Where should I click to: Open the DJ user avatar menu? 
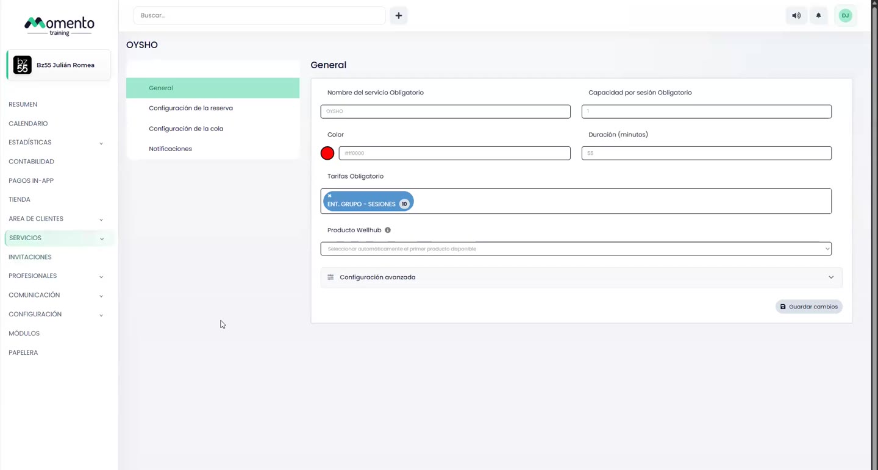tap(845, 16)
